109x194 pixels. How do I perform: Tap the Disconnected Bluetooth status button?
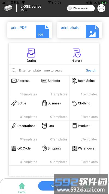(81, 8)
